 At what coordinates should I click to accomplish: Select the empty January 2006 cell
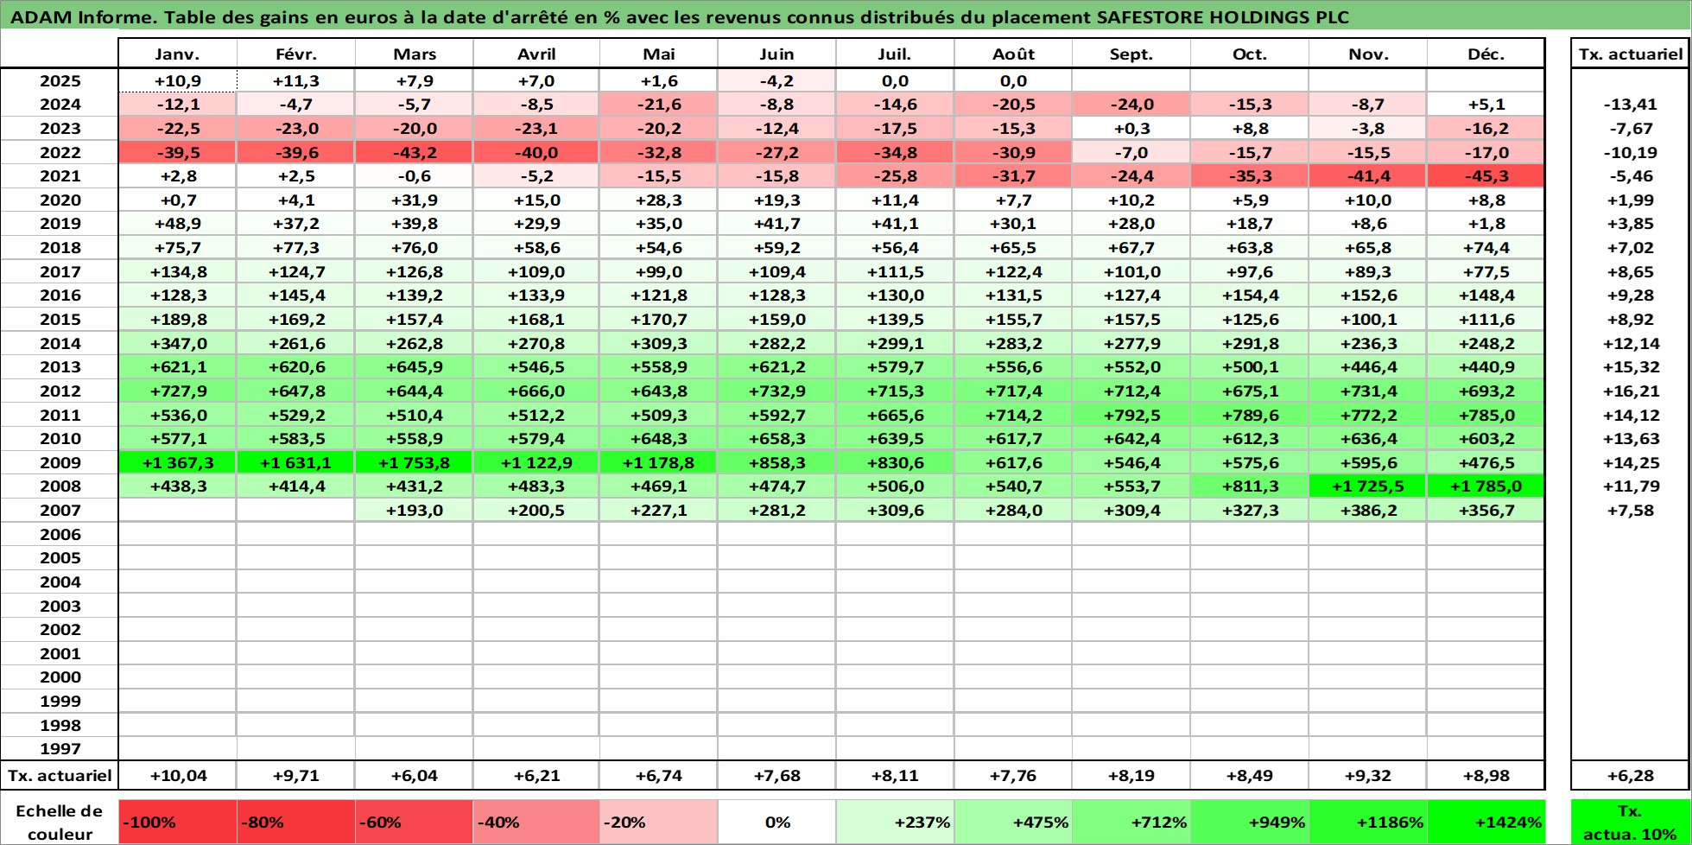[x=177, y=534]
